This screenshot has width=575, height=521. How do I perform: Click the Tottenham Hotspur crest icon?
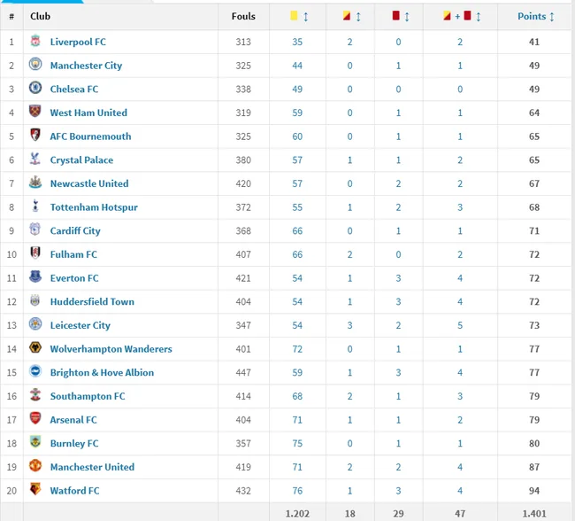(35, 206)
